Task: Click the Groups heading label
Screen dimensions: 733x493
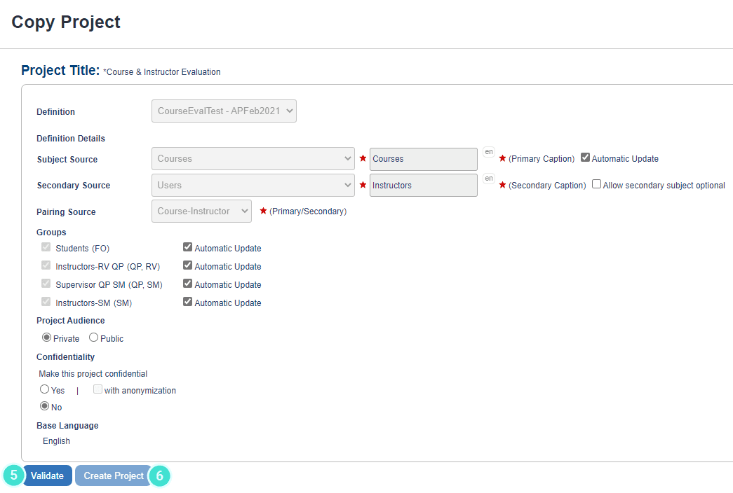Action: tap(51, 232)
